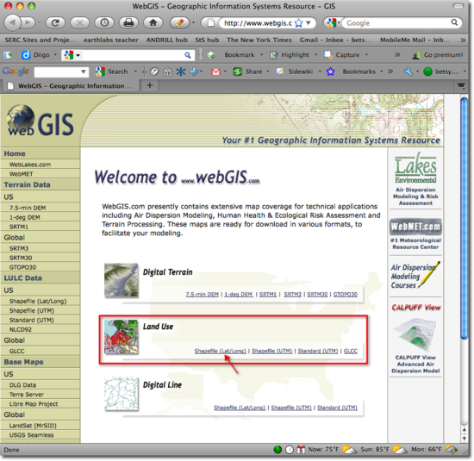This screenshot has height=461, width=474.
Task: Click the search magnifier in Google search box
Action: point(454,22)
